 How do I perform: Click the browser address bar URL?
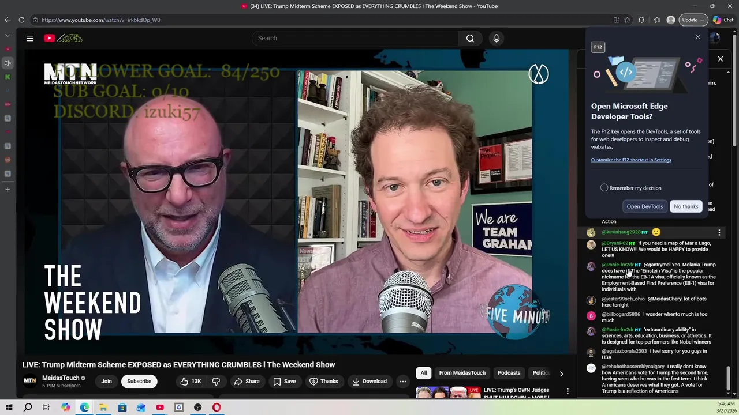[101, 20]
